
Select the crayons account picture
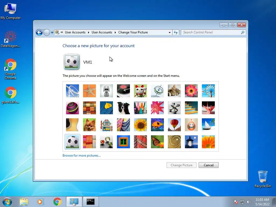click(x=140, y=108)
